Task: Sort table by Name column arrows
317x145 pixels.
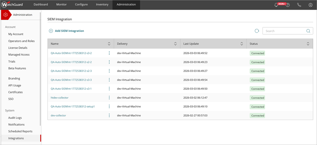Action: tap(109, 44)
